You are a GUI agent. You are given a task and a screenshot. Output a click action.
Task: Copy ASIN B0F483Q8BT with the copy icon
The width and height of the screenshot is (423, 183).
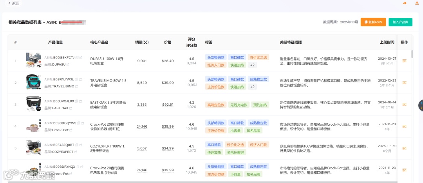(77, 145)
